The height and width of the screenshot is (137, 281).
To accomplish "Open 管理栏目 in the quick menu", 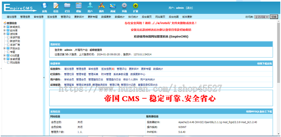I will [x=69, y=74].
